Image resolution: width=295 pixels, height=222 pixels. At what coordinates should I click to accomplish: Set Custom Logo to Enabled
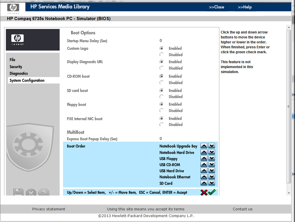point(161,48)
